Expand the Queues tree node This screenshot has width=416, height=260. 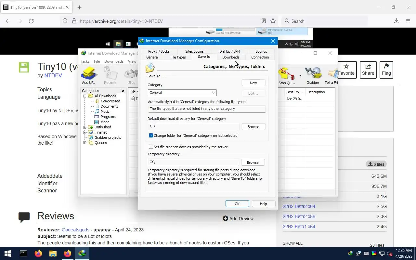tap(85, 143)
